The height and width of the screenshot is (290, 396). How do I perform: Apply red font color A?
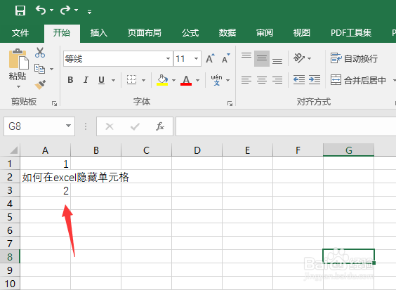pos(186,80)
